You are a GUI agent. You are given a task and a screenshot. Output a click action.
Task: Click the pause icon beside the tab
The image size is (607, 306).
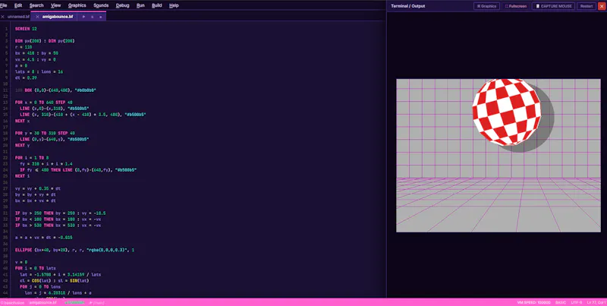[92, 17]
